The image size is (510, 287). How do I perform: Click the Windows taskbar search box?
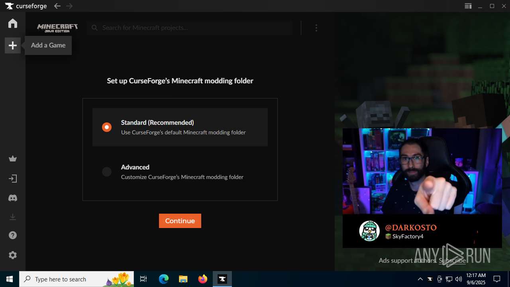coord(76,279)
